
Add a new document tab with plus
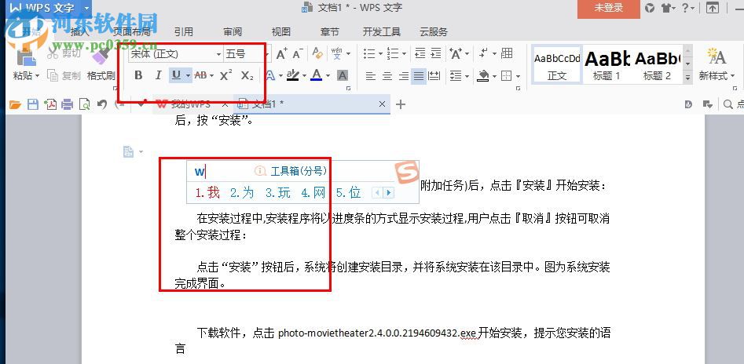click(401, 104)
